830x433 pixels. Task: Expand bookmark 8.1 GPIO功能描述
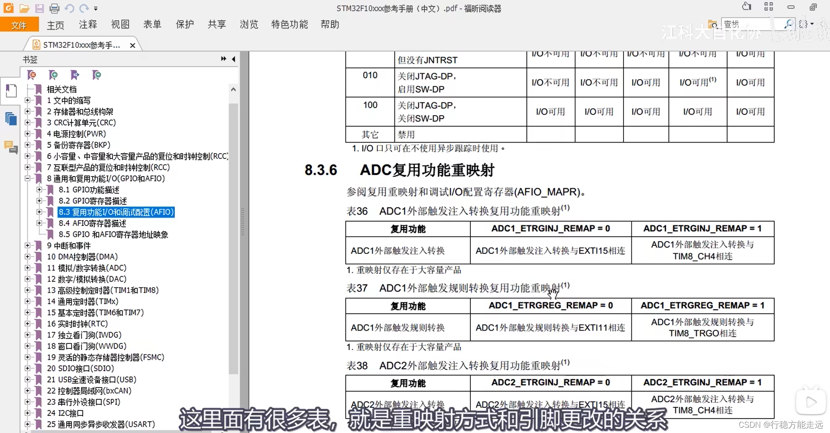point(39,189)
